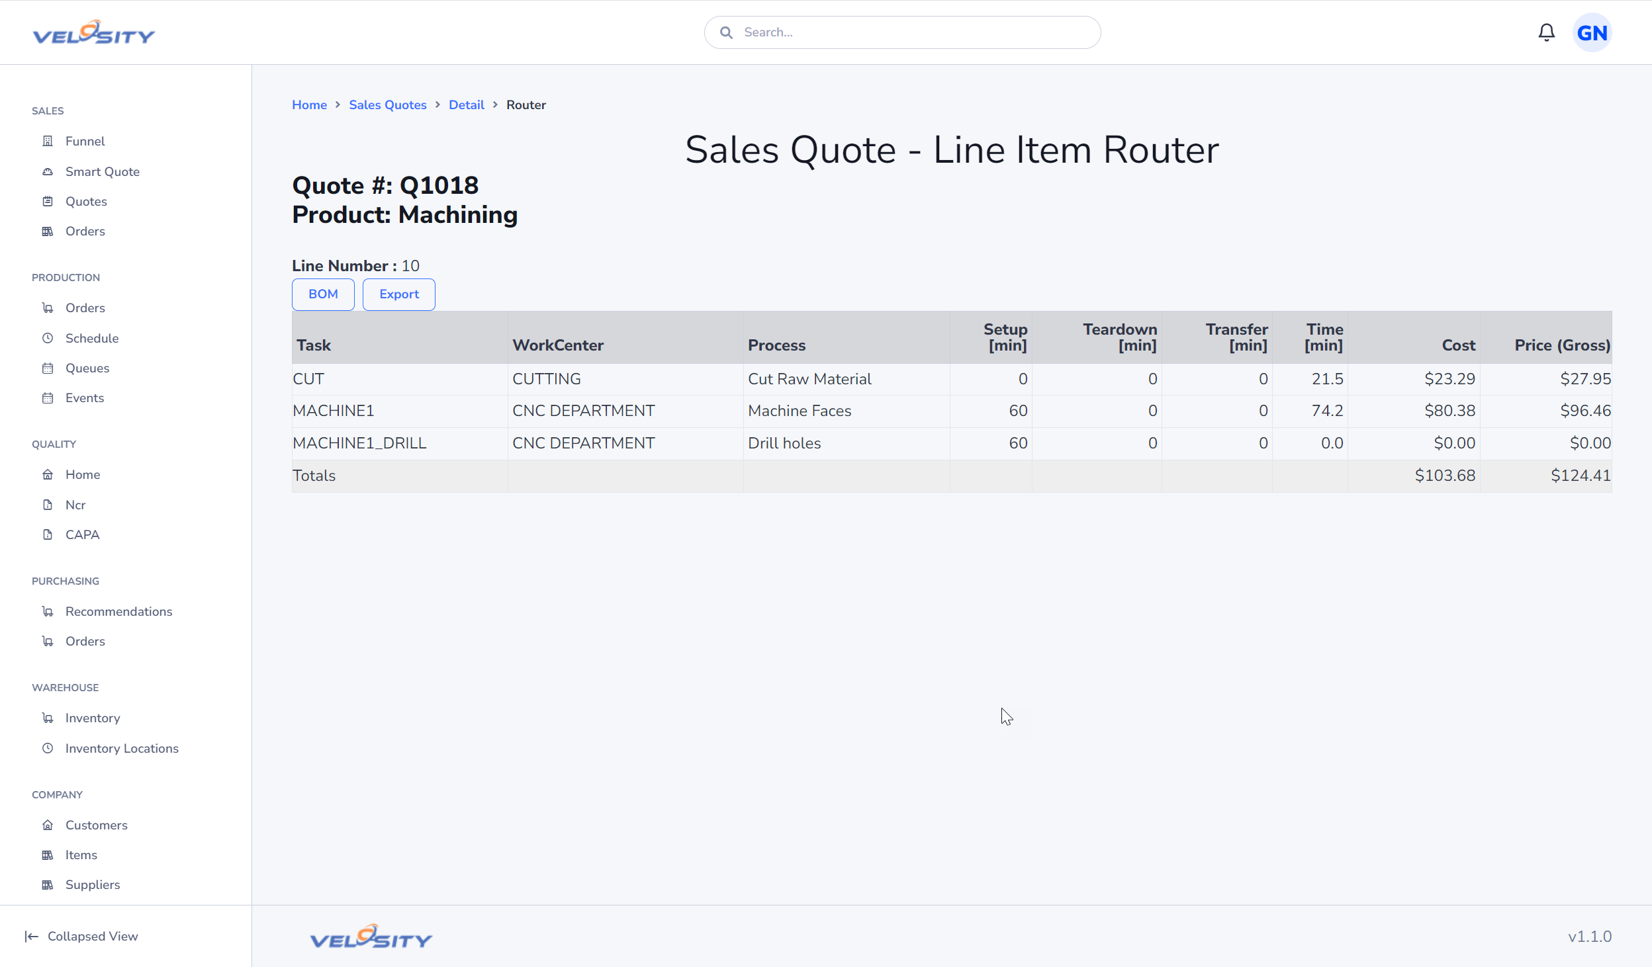
Task: Follow the Detail breadcrumb link
Action: pos(466,105)
